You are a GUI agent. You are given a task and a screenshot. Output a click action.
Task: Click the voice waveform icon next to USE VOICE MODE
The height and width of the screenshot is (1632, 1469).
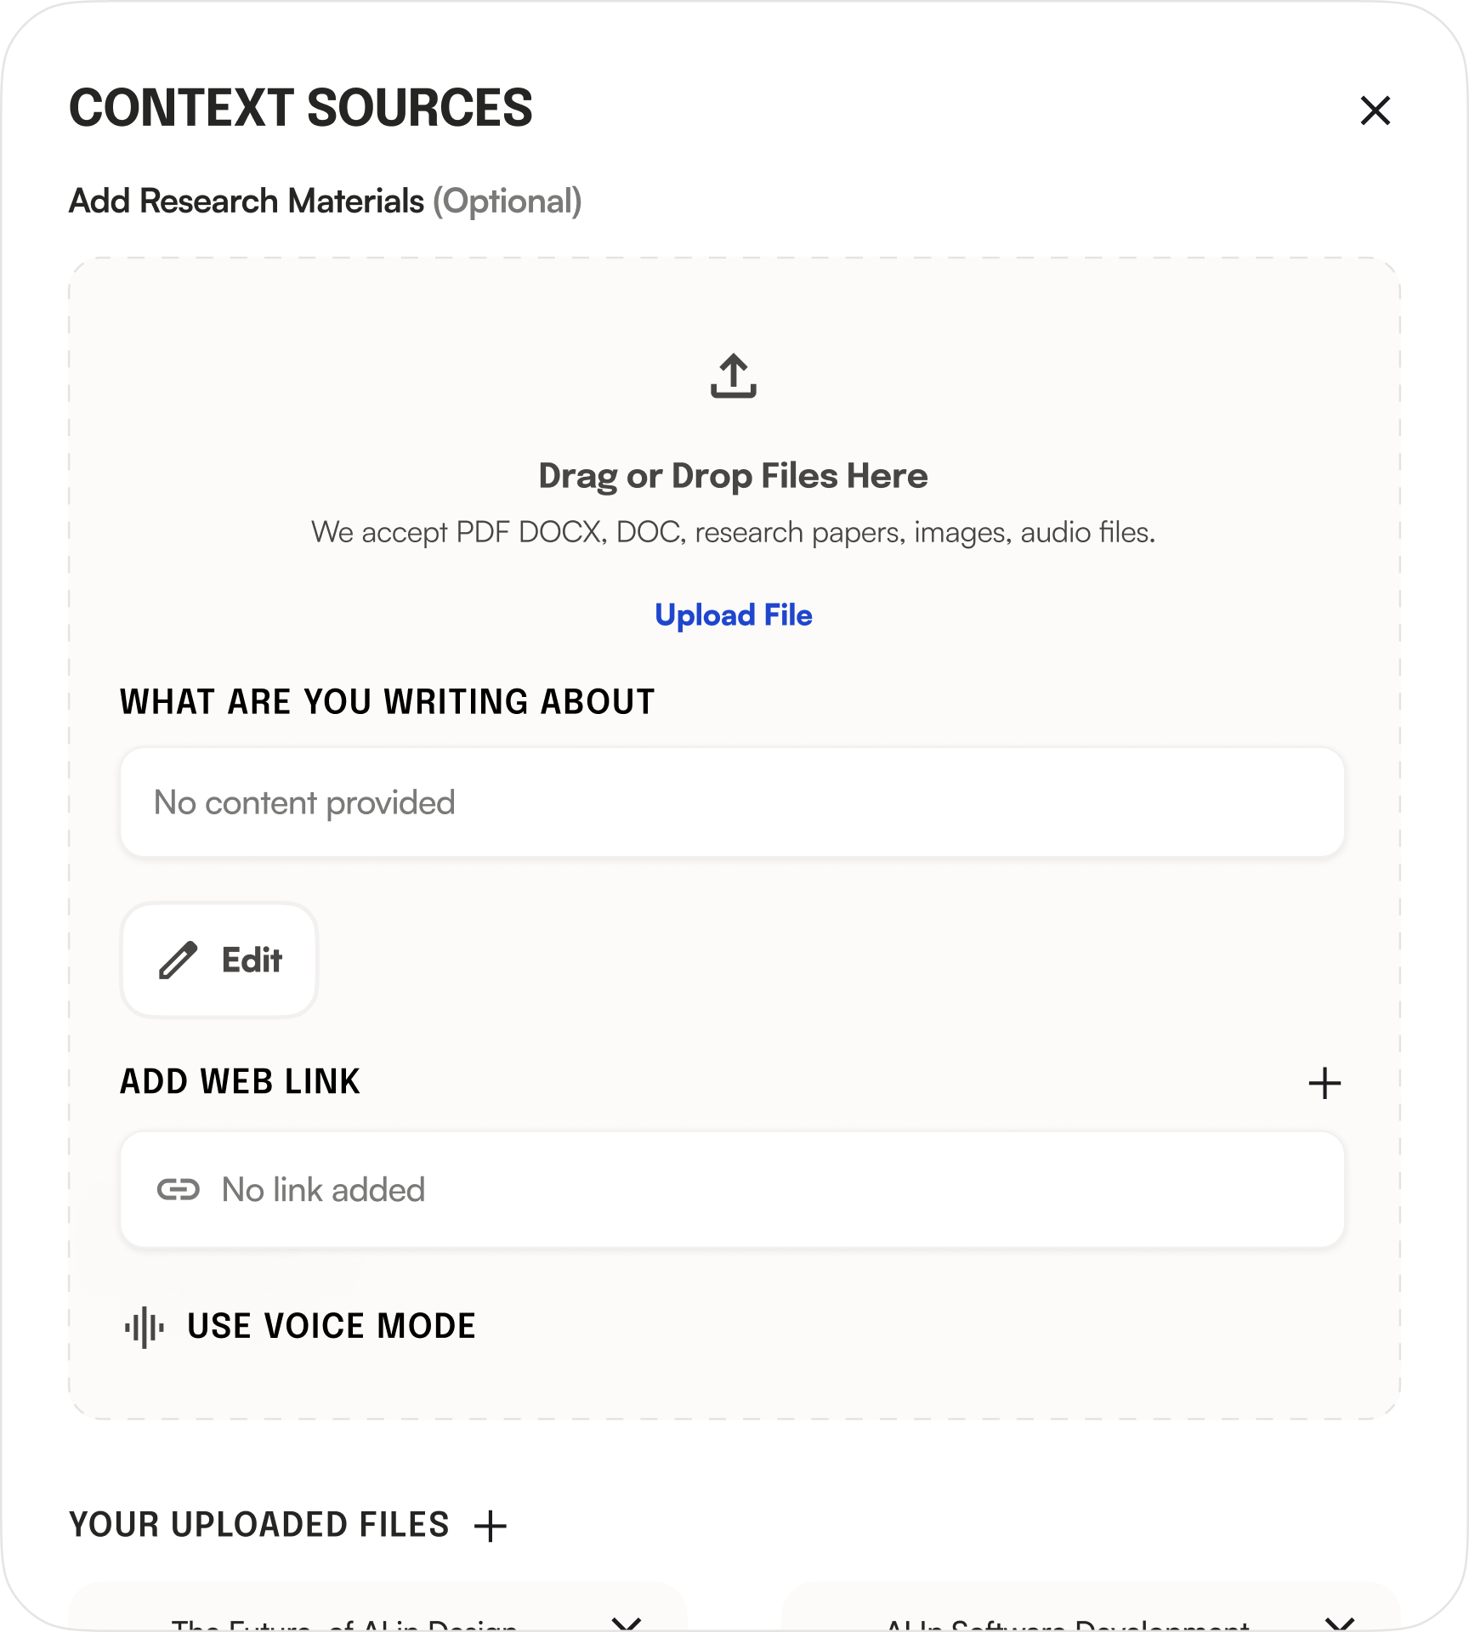(x=143, y=1326)
